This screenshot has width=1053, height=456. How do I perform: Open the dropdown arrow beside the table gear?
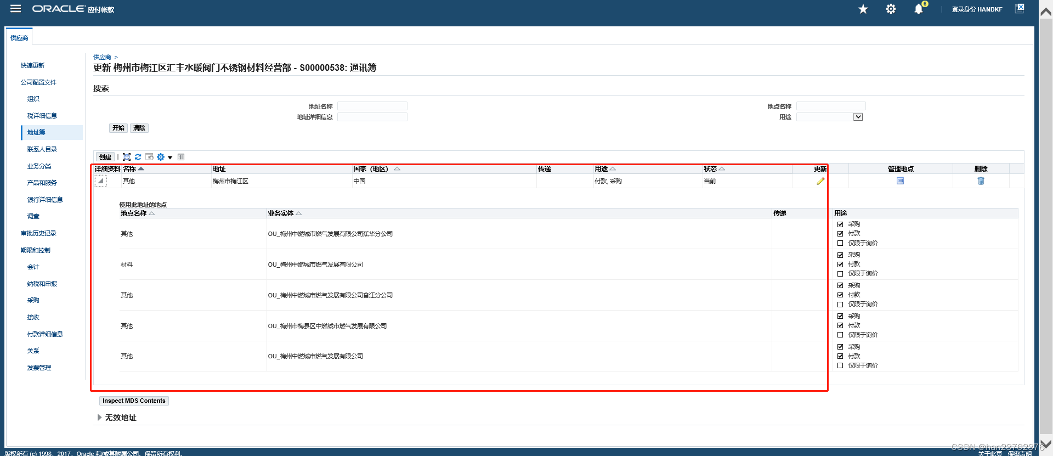click(x=170, y=157)
